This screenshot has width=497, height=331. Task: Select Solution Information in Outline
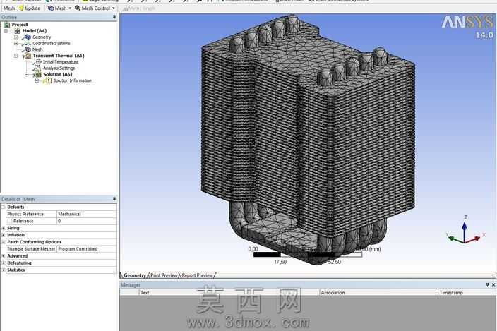pos(72,80)
